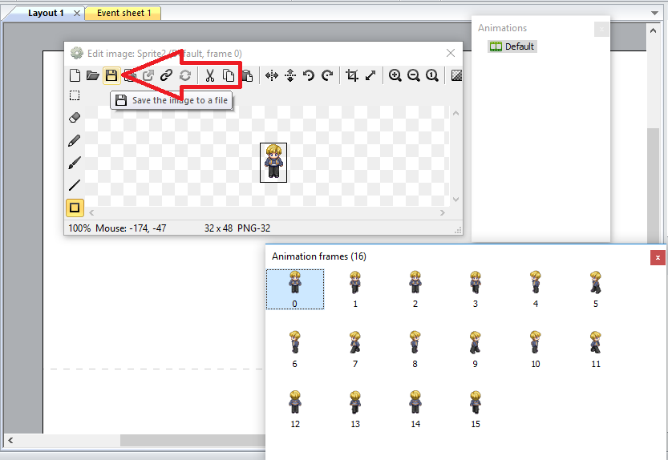Select the rectangle selection tool

click(x=75, y=95)
